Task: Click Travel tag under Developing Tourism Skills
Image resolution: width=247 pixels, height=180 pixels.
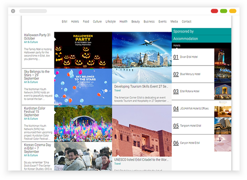Action: click(117, 91)
